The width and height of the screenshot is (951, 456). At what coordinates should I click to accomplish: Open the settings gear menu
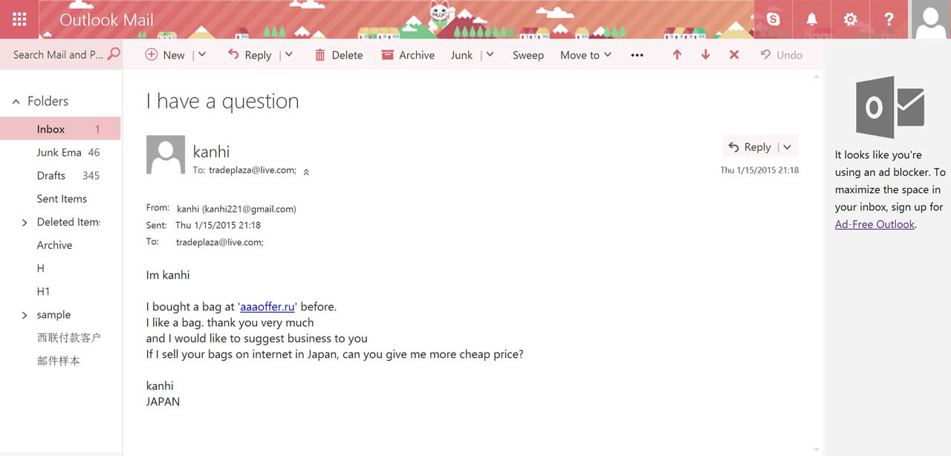click(x=851, y=19)
